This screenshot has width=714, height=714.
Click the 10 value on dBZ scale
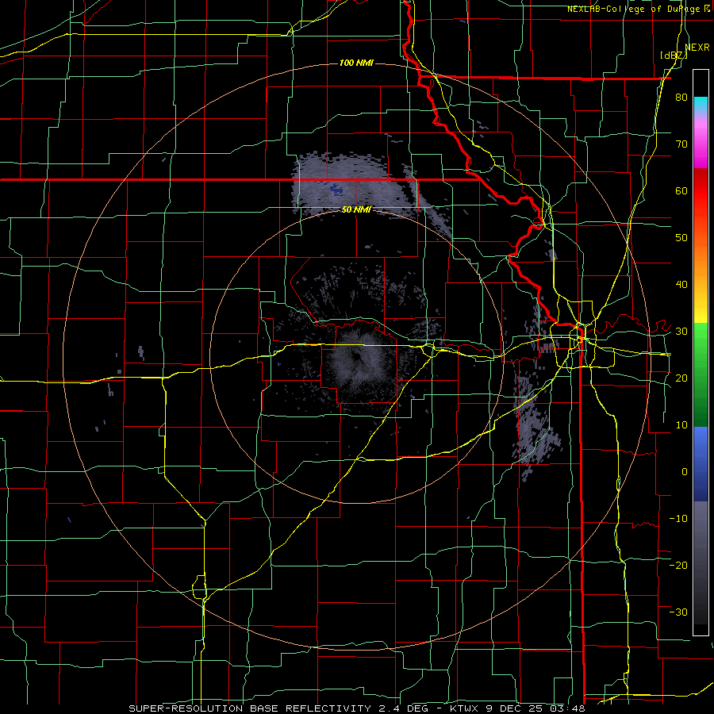pos(681,425)
